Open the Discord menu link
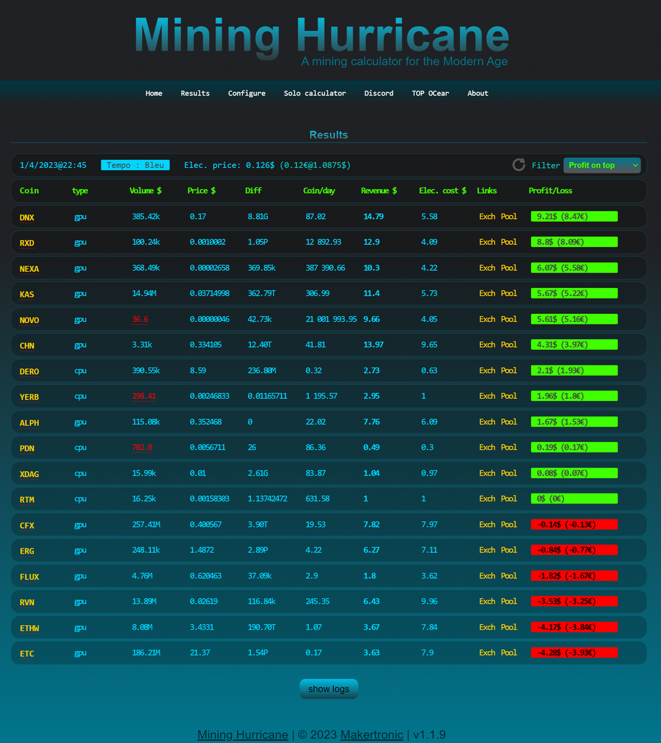661x743 pixels. 379,93
